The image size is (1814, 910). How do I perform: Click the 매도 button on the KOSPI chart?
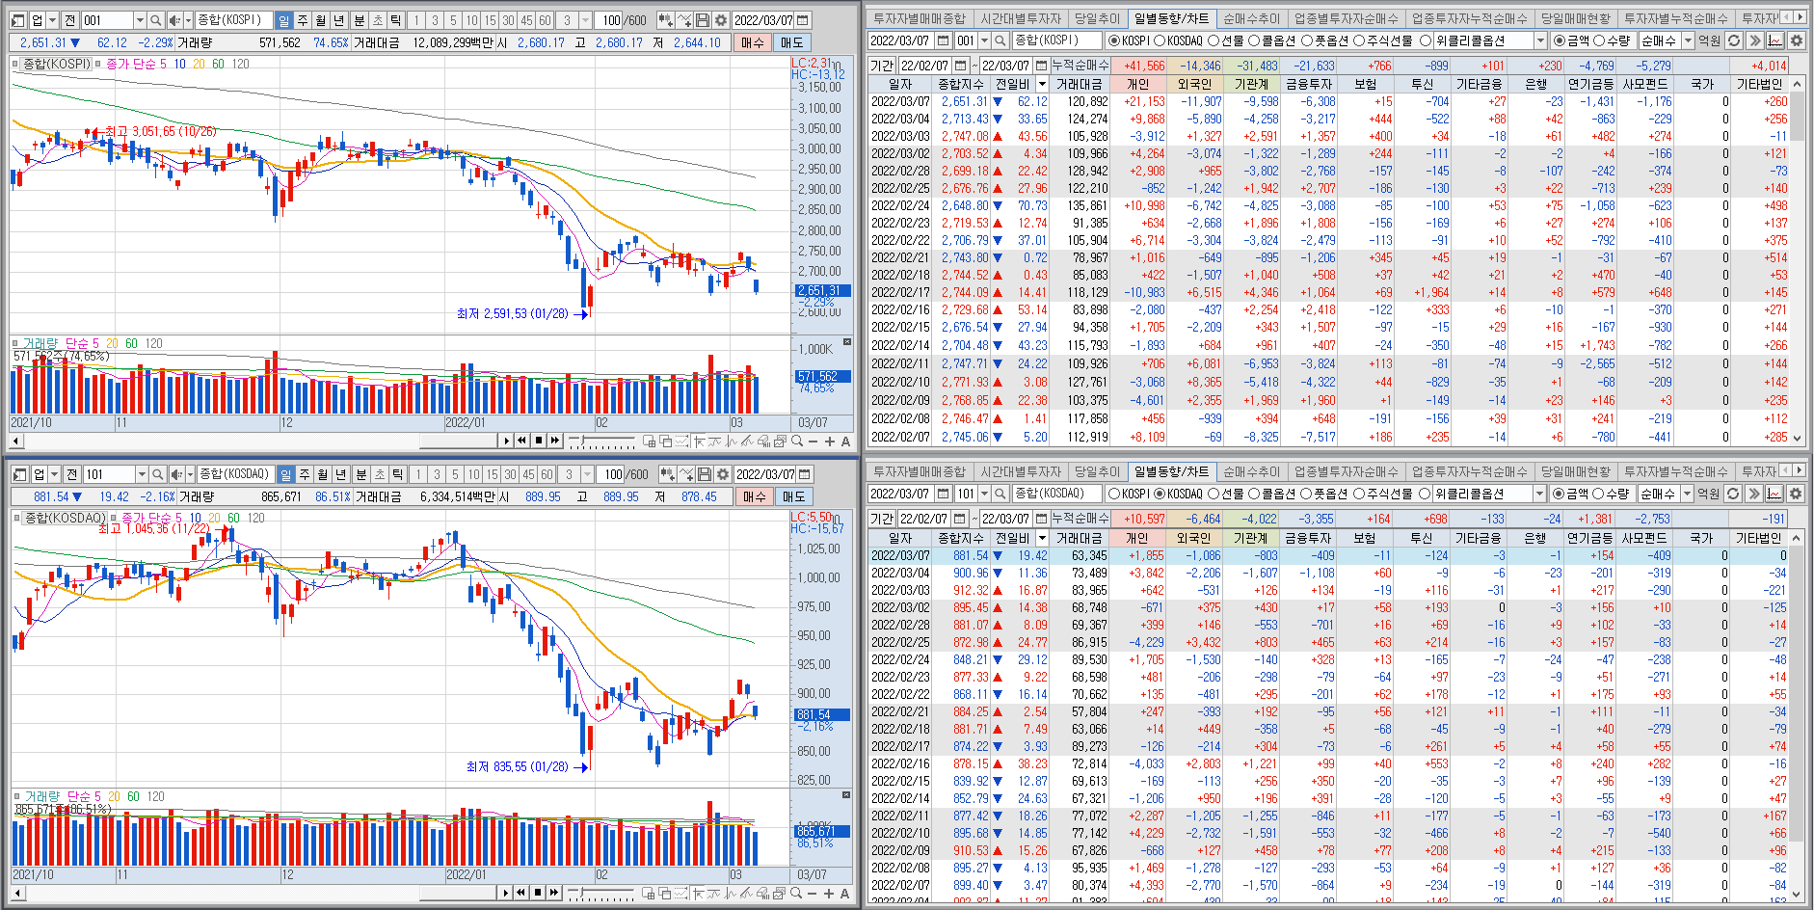[x=792, y=42]
